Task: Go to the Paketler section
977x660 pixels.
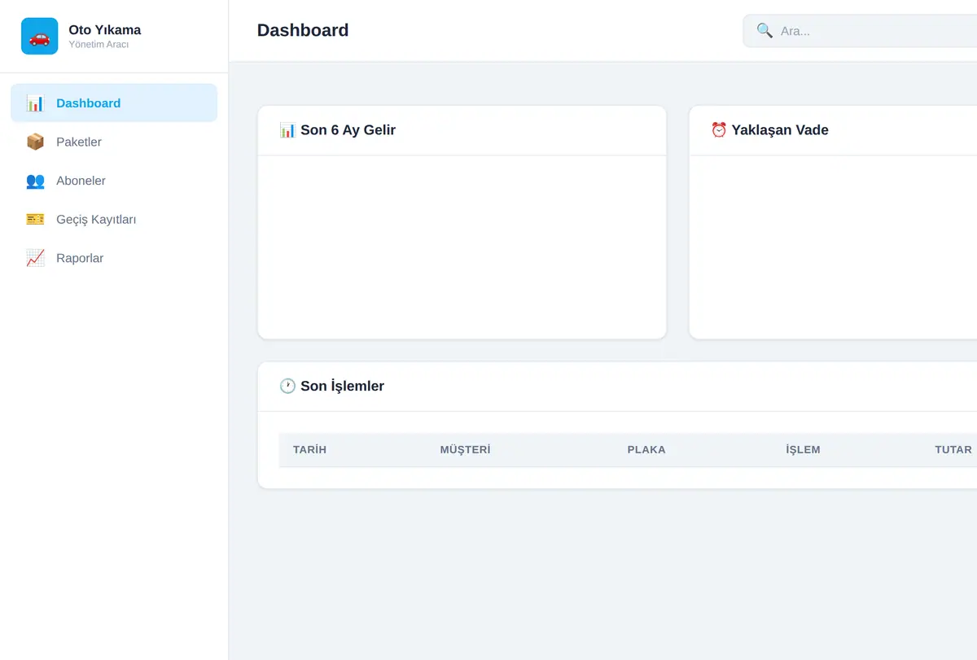Action: click(x=114, y=142)
